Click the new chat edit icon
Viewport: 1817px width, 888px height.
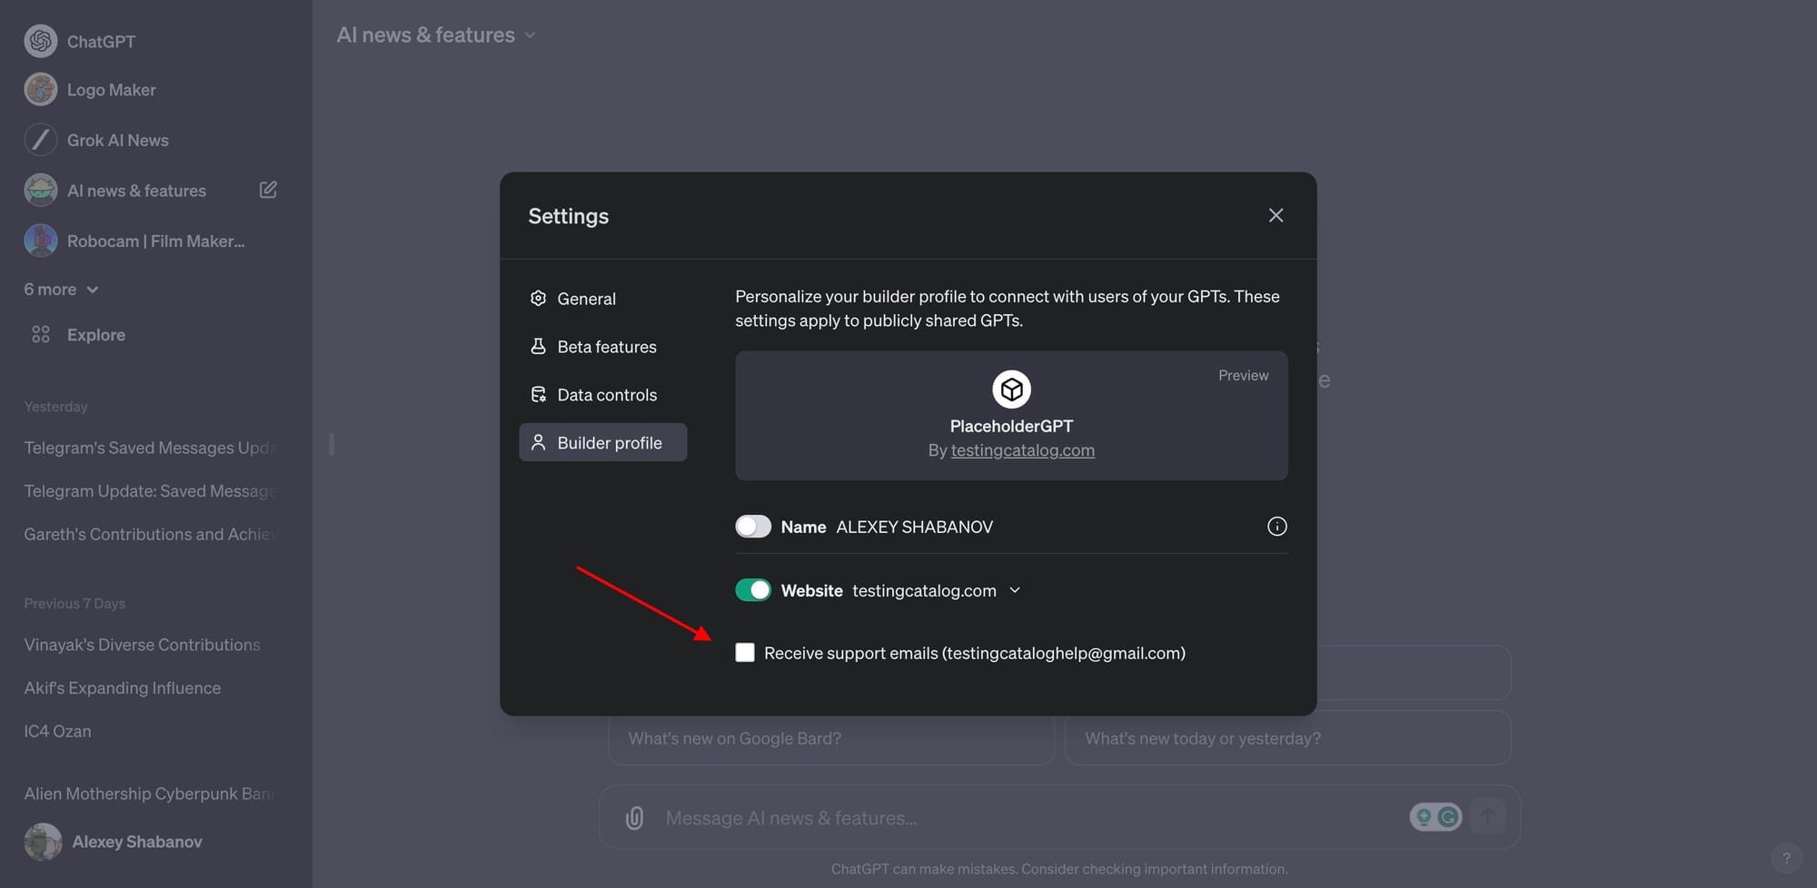(x=268, y=190)
